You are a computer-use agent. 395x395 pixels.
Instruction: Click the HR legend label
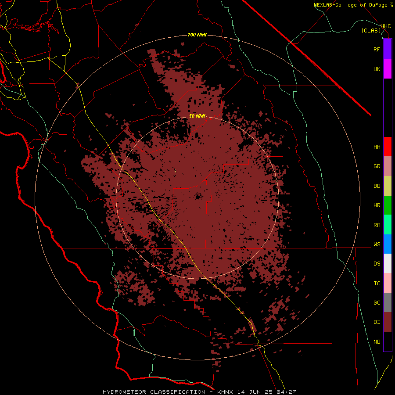377,205
